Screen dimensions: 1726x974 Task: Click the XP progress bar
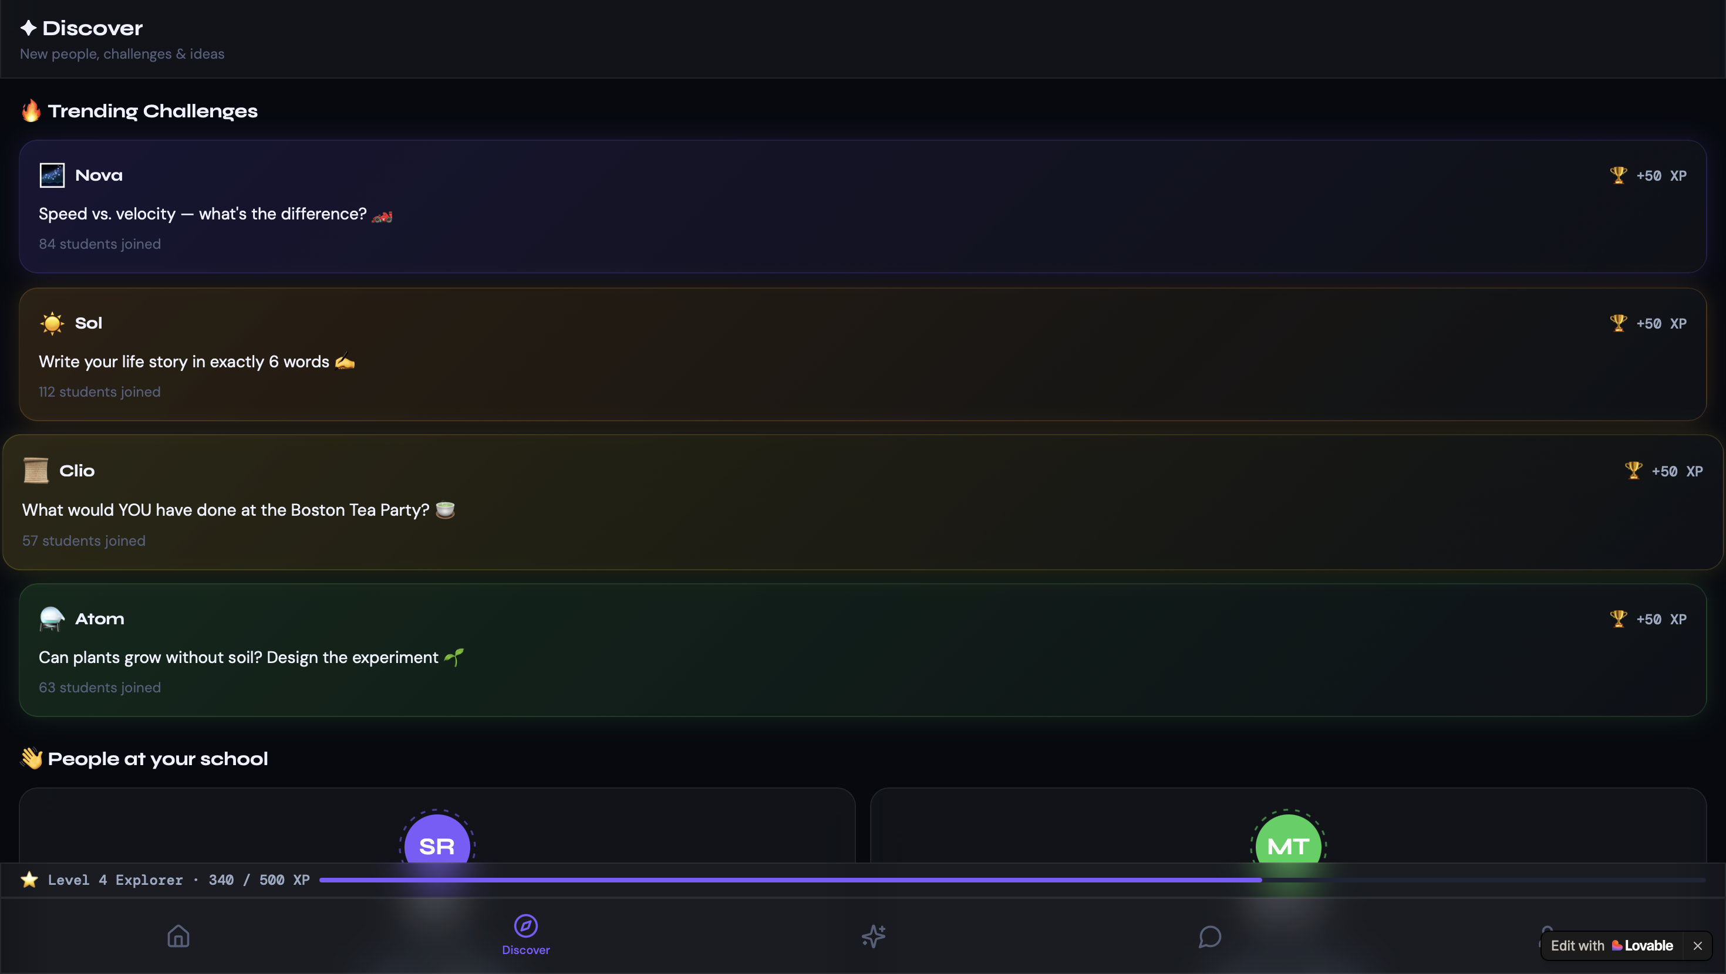click(x=1013, y=880)
